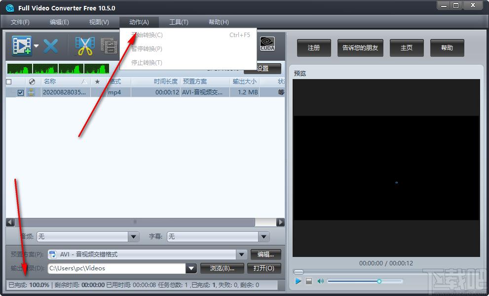The width and height of the screenshot is (489, 296).
Task: Expand the 音频 dropdown
Action: pos(134,237)
